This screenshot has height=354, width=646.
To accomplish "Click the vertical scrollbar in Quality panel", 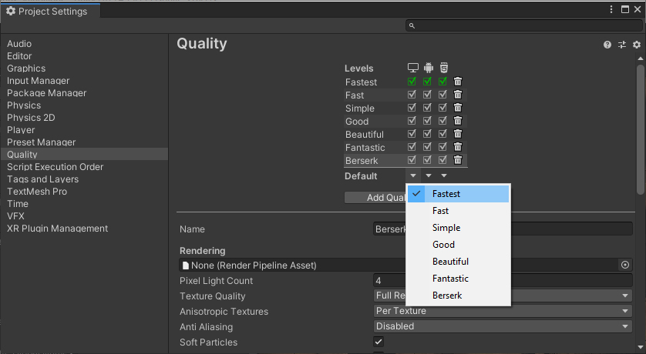I will (641, 131).
